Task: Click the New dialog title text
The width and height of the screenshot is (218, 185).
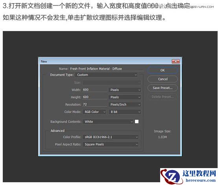Action: pos(44,62)
